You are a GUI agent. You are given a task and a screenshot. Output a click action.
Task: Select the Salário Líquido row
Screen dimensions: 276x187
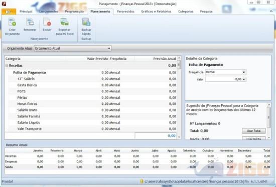[92, 123]
